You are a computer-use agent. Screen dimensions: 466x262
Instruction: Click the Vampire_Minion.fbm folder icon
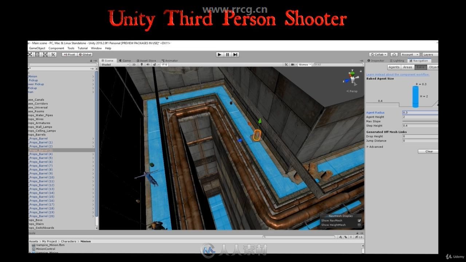(x=33, y=245)
